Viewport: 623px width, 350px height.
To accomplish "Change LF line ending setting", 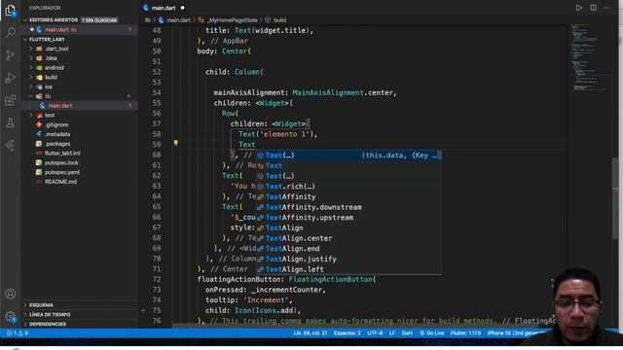I will pyautogui.click(x=391, y=332).
